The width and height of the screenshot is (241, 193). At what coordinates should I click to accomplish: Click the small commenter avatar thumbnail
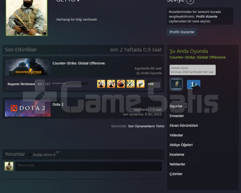click(x=9, y=166)
